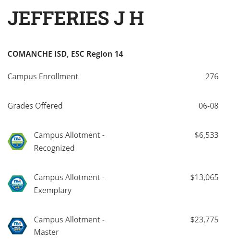Click the Master allotment amount $23,775

pyautogui.click(x=204, y=220)
